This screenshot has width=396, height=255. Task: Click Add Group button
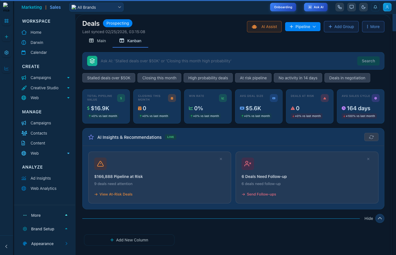(x=341, y=27)
